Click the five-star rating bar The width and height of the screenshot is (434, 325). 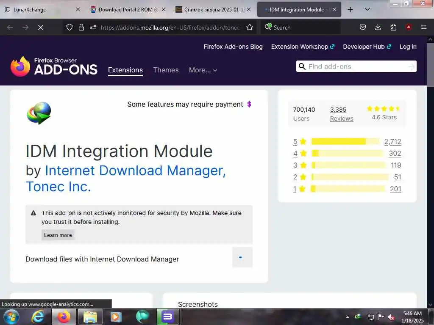tap(345, 141)
